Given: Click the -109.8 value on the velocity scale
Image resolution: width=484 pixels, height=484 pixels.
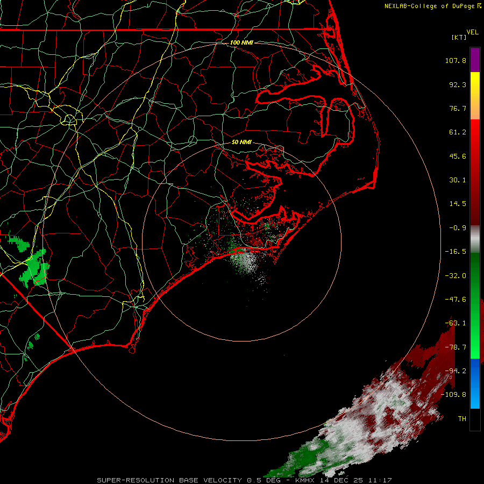Looking at the screenshot, I should pyautogui.click(x=453, y=395).
